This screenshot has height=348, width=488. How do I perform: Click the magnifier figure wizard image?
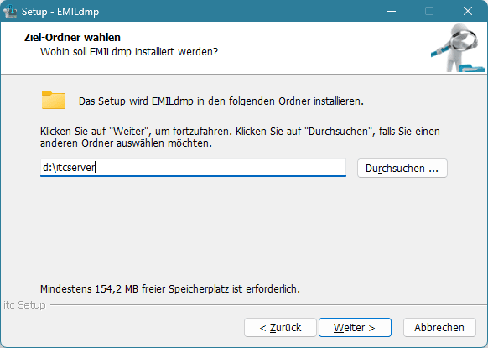click(x=458, y=48)
